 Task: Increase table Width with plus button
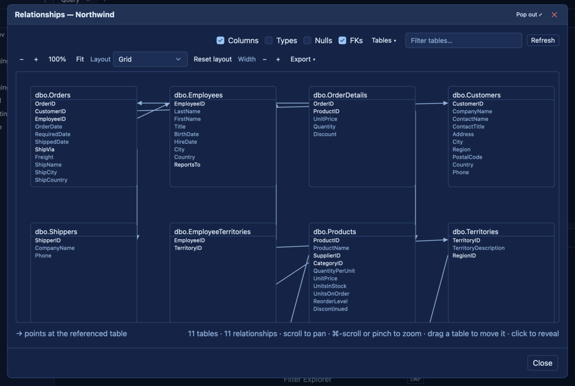tap(278, 59)
